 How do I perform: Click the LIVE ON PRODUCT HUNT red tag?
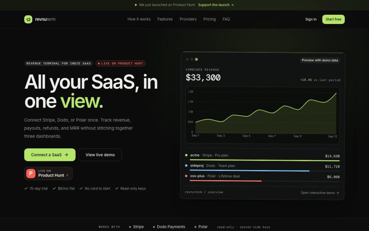[x=120, y=63]
